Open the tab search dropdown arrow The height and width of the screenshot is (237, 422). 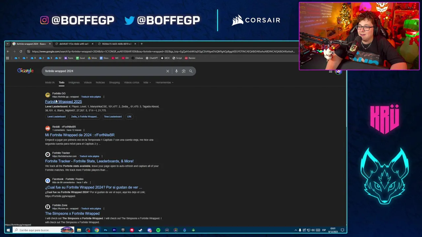pos(7,44)
